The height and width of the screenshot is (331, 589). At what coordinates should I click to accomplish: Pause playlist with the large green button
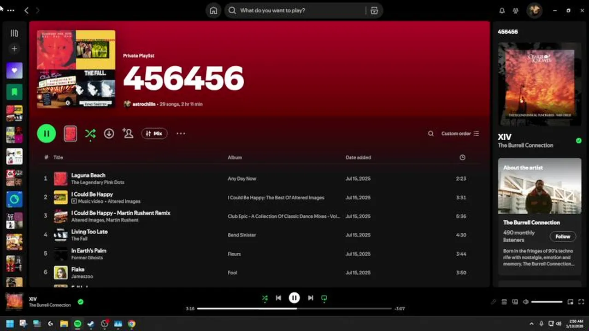pyautogui.click(x=47, y=133)
